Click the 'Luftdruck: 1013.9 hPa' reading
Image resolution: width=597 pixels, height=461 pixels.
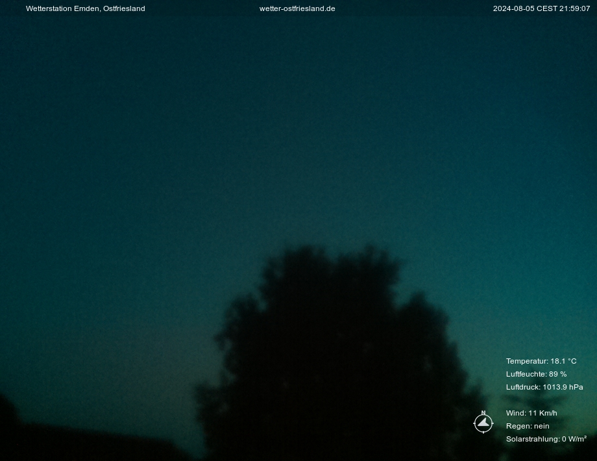[x=544, y=387]
